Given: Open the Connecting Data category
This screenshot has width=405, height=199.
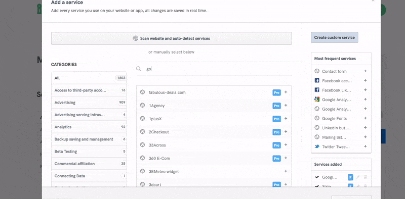Looking at the screenshot, I should point(89,176).
